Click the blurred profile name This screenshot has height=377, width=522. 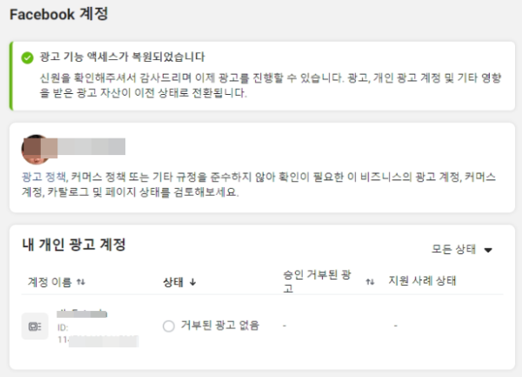[91, 146]
